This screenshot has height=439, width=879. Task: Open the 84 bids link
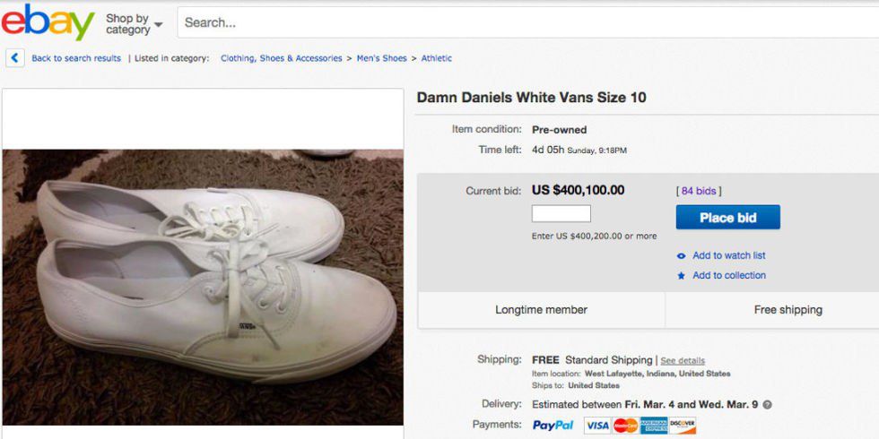coord(699,191)
